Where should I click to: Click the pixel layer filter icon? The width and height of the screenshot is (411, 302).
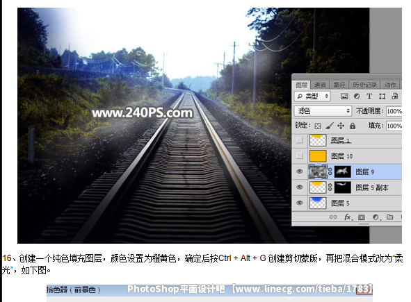[344, 97]
